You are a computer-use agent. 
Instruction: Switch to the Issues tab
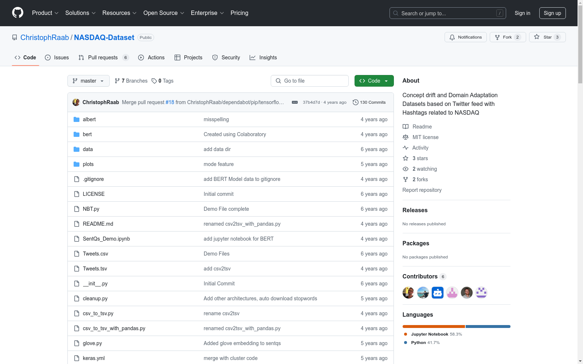pos(57,58)
